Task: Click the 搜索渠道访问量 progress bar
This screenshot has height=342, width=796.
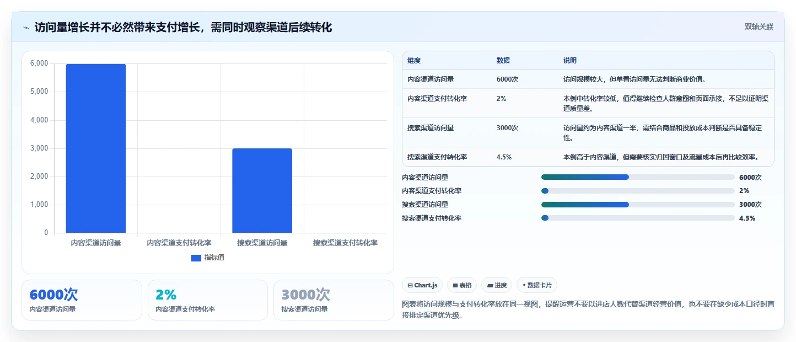Action: [638, 204]
